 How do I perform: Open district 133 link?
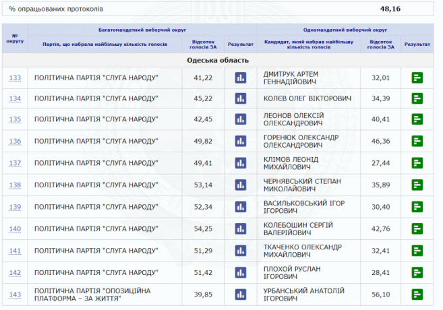click(15, 78)
